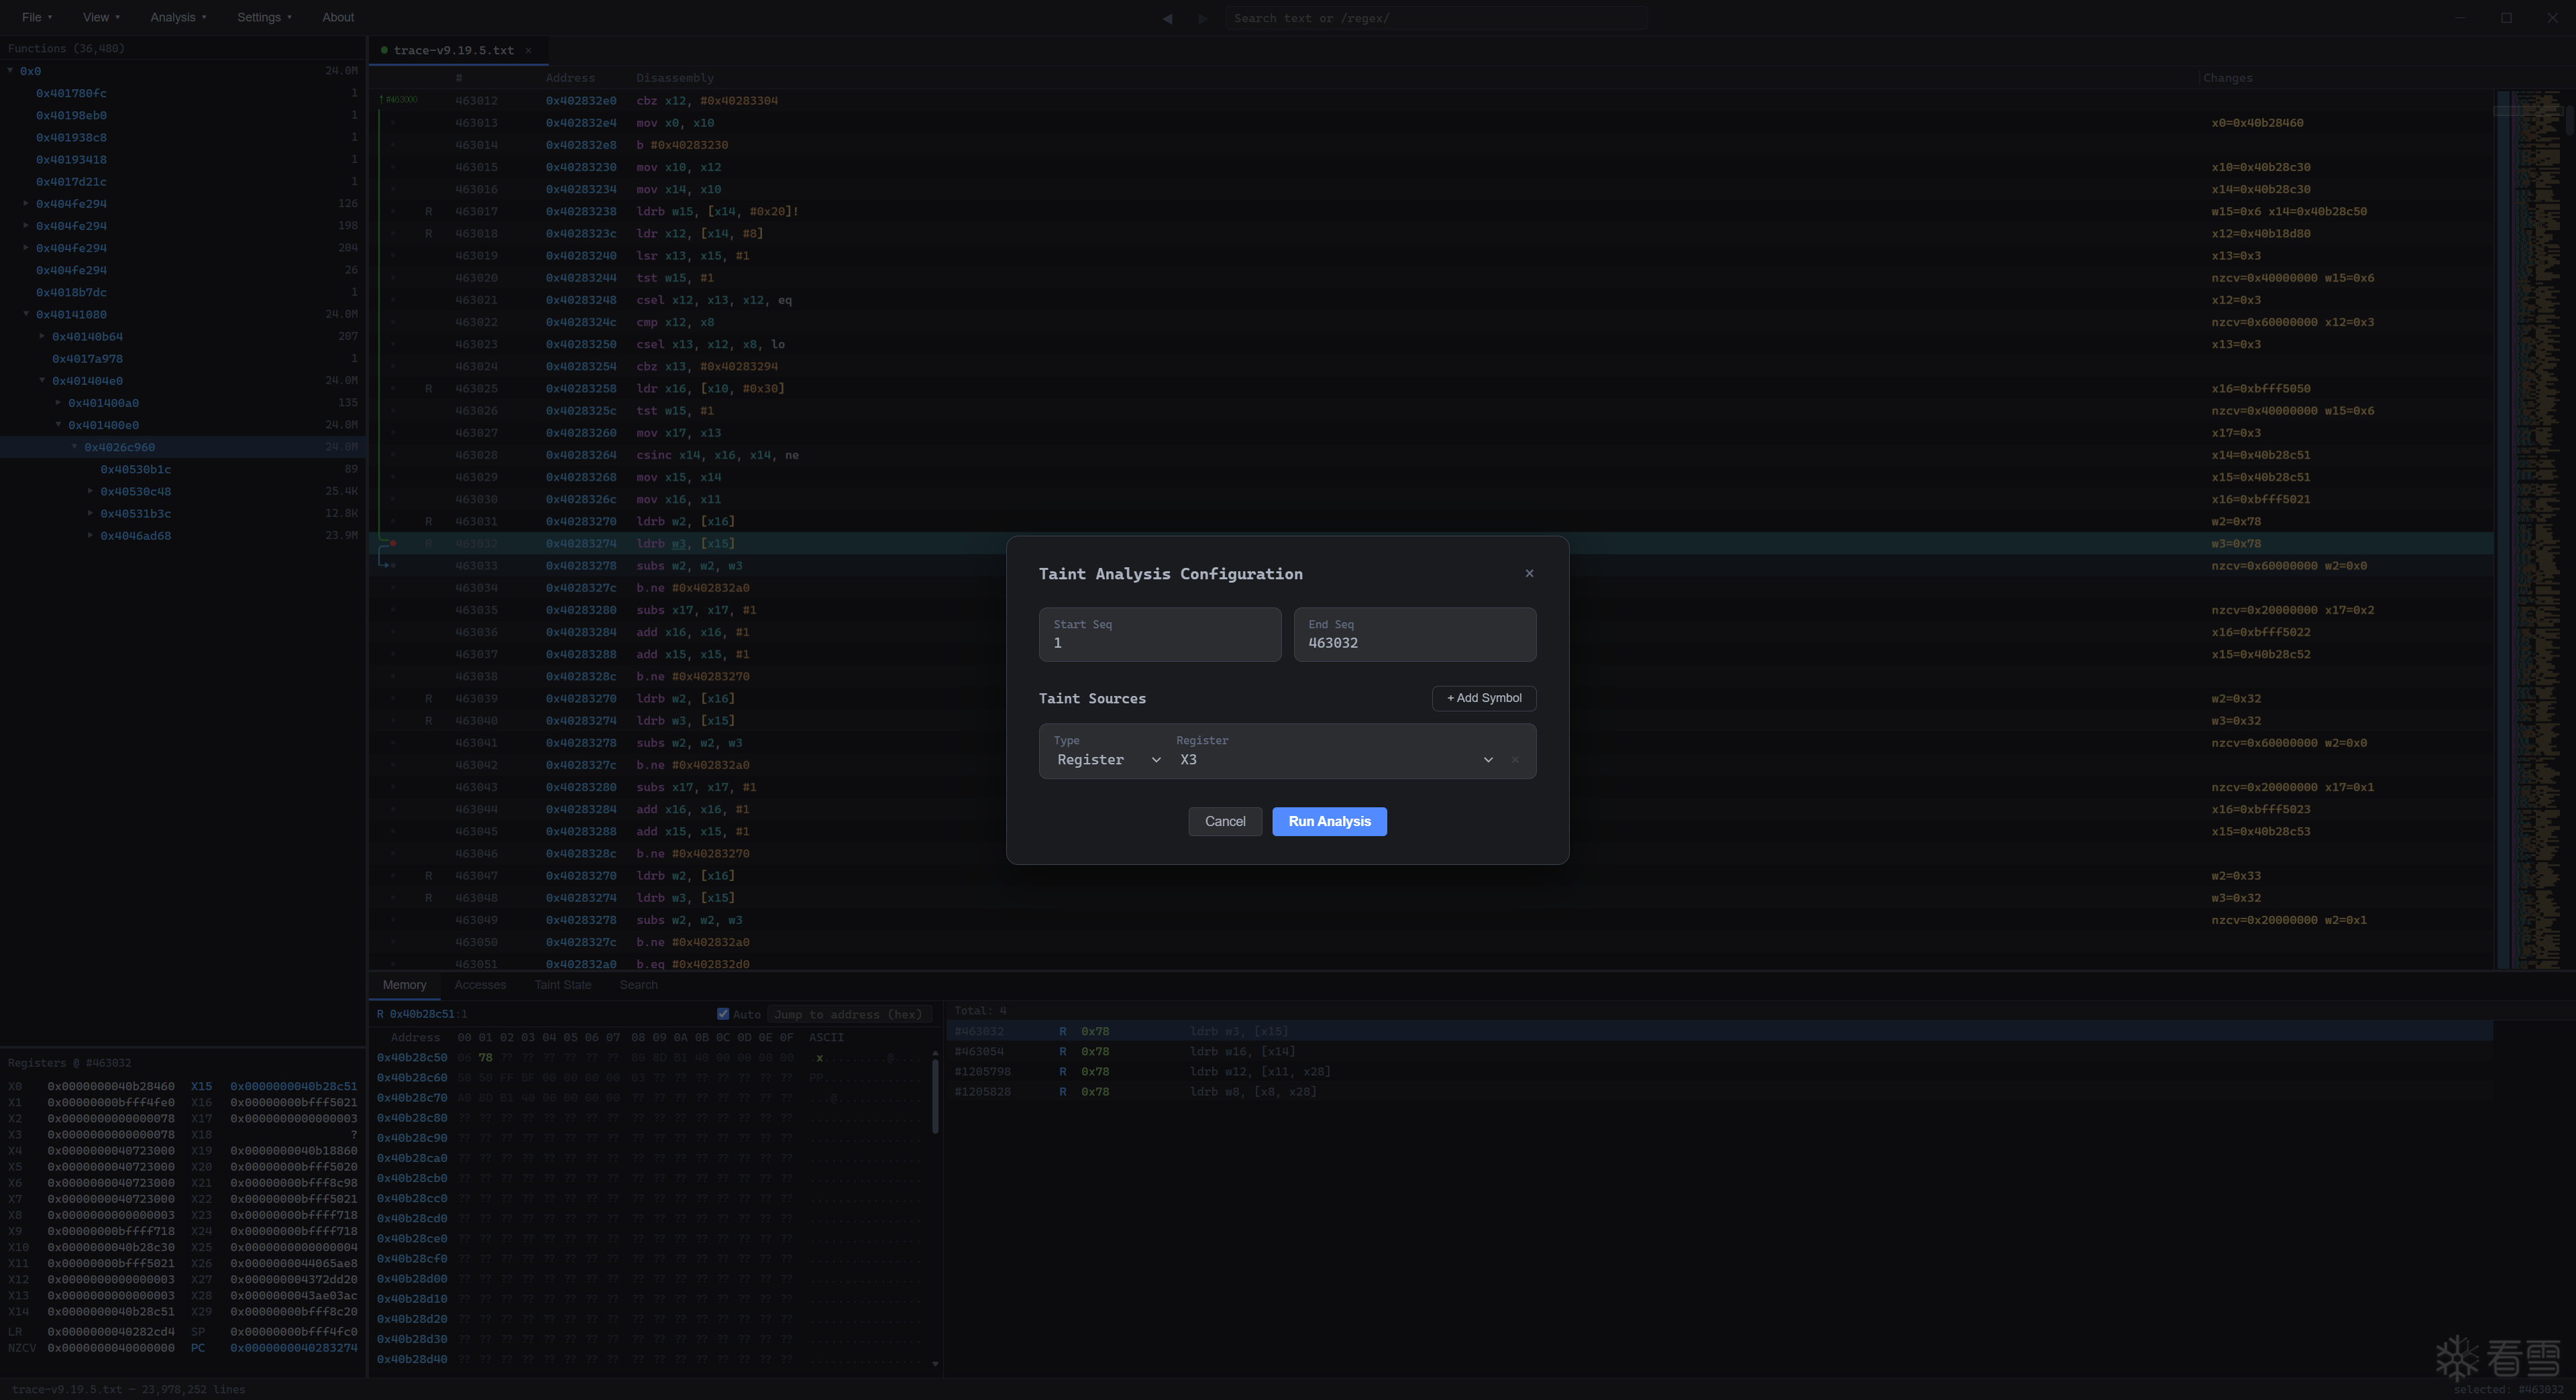Collapse the 0x4026c960 function tree node
Image resolution: width=2576 pixels, height=1400 pixels.
75,447
